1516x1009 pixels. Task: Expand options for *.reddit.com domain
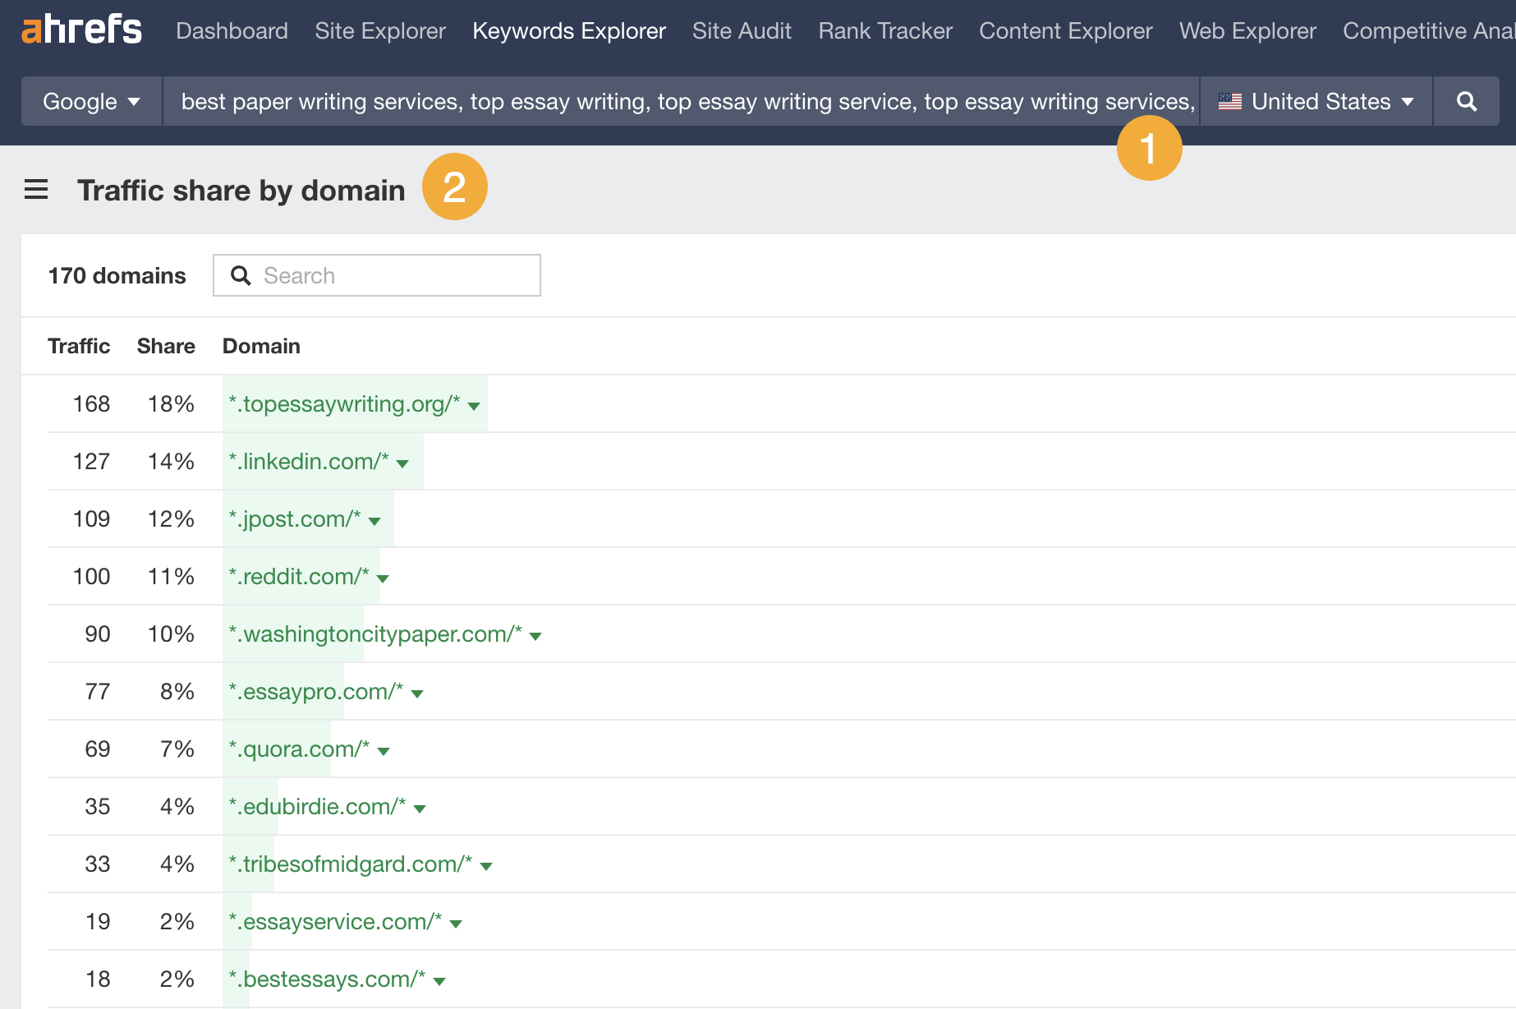click(x=384, y=578)
